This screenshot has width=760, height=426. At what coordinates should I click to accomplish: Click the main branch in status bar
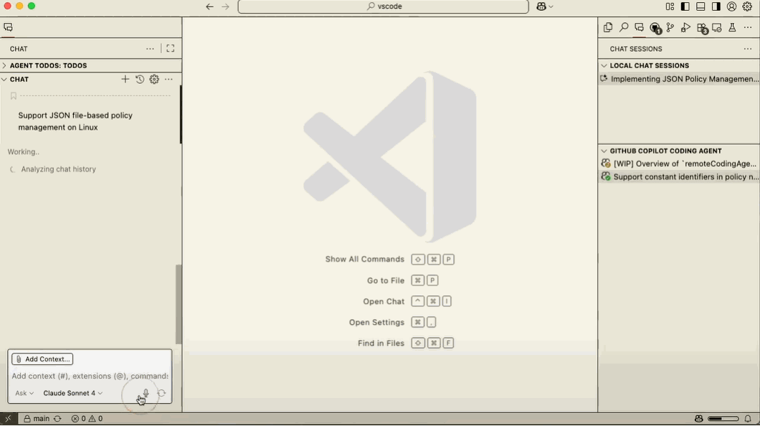click(x=37, y=419)
